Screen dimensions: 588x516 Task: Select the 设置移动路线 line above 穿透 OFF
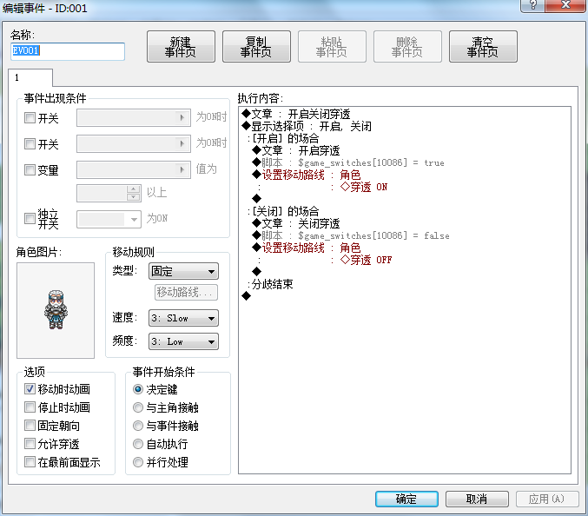(x=307, y=248)
